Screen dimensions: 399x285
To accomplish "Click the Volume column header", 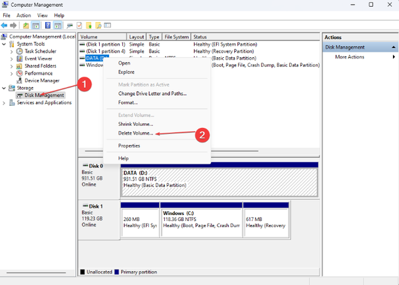I will pyautogui.click(x=102, y=37).
